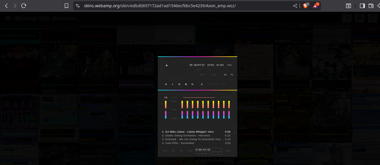Click the 5:22 duration in the playlist
The height and width of the screenshot is (165, 380).
click(228, 136)
